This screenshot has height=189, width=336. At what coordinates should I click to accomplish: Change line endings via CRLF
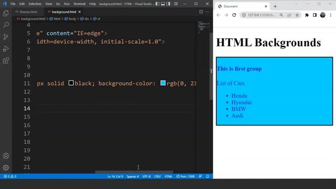pos(157,176)
